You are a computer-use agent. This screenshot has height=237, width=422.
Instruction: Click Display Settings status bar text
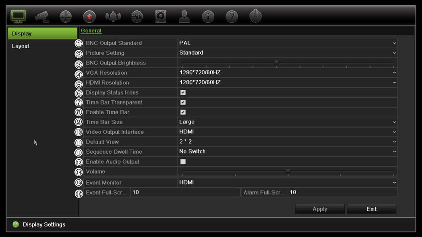44,224
